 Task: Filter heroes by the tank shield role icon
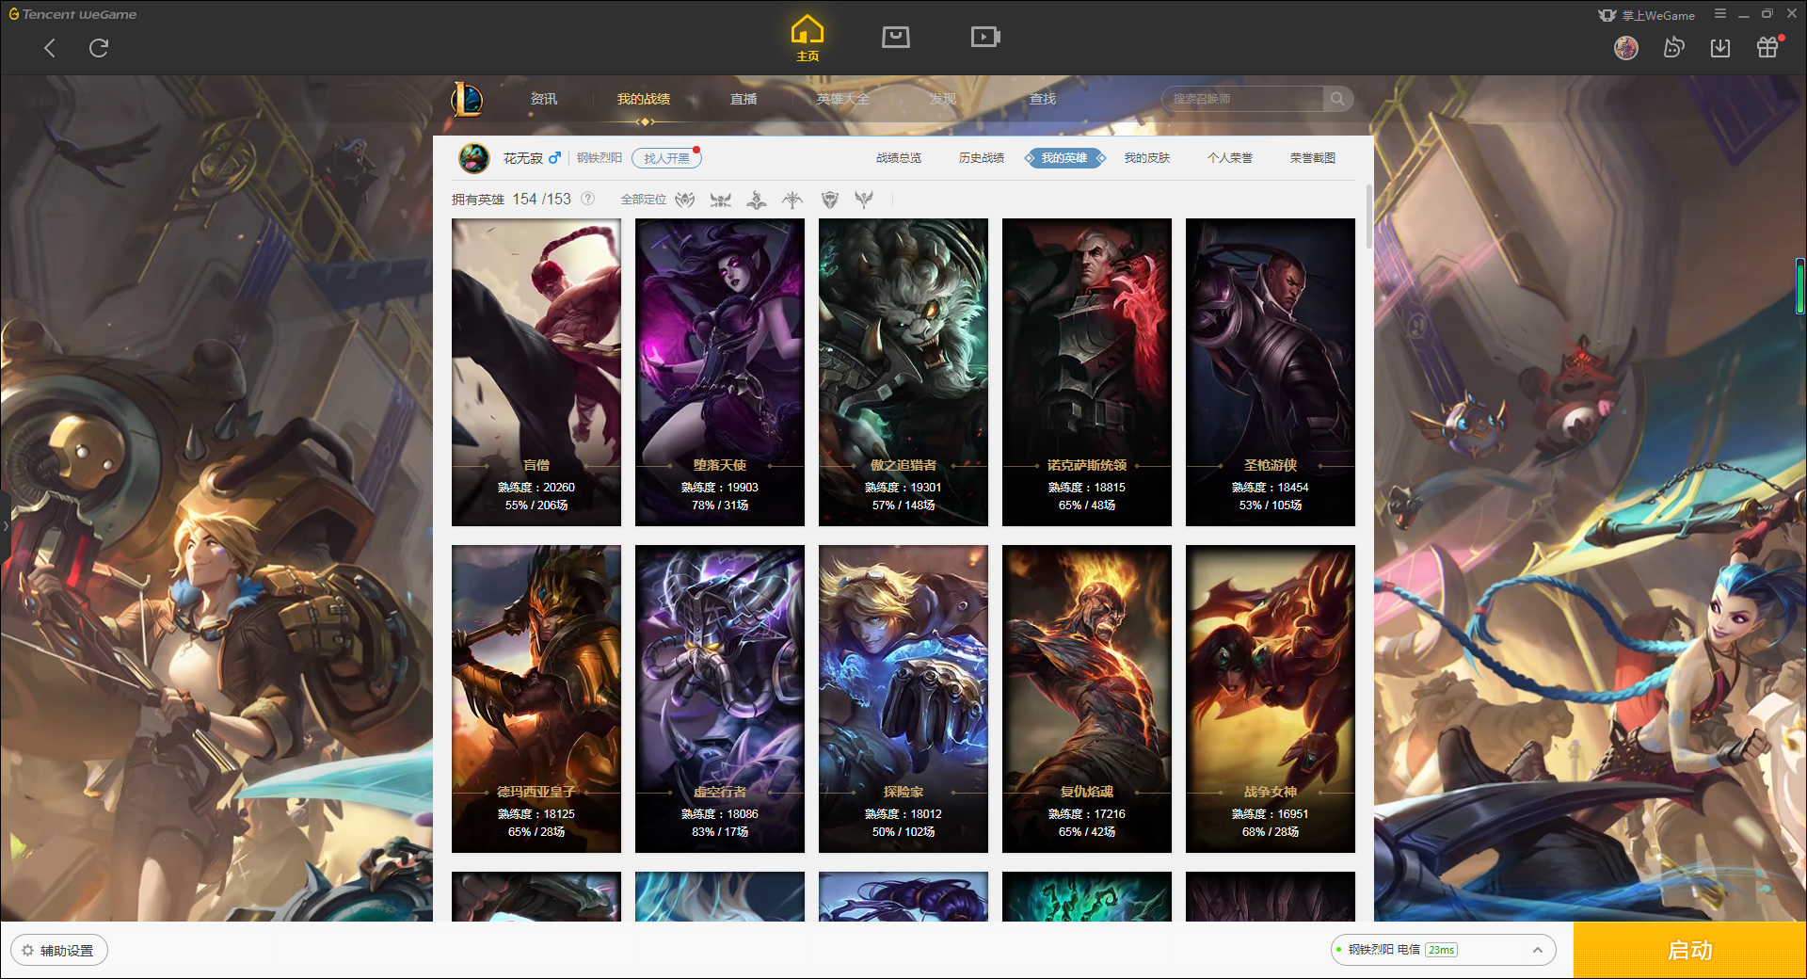pyautogui.click(x=829, y=200)
